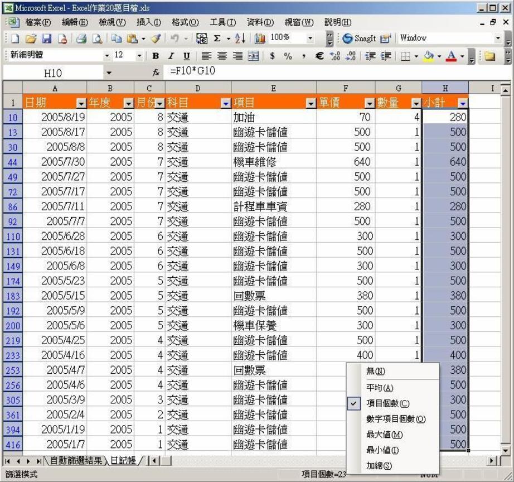Click the Merge and Center icon
Viewport: 514px width, 482px height.
pos(253,56)
